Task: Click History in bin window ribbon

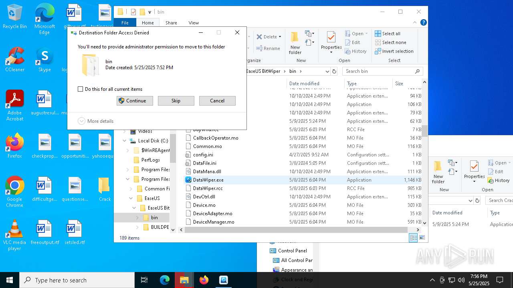Action: coord(355,51)
